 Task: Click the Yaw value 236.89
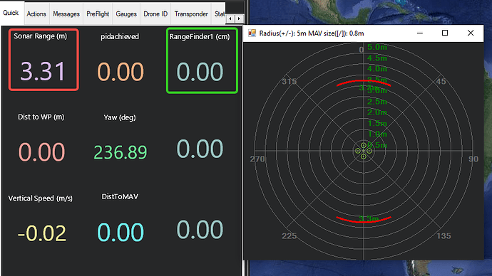tap(121, 152)
